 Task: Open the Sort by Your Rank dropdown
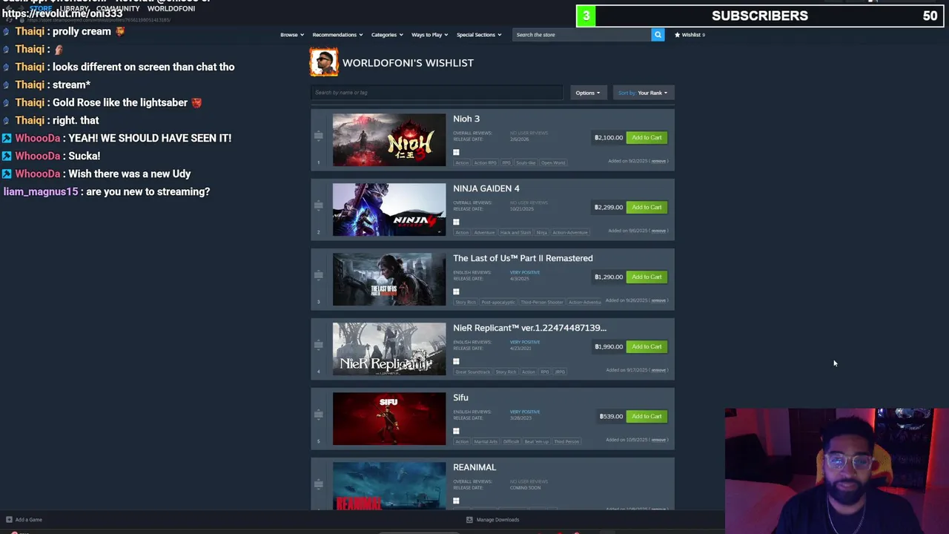tap(643, 93)
